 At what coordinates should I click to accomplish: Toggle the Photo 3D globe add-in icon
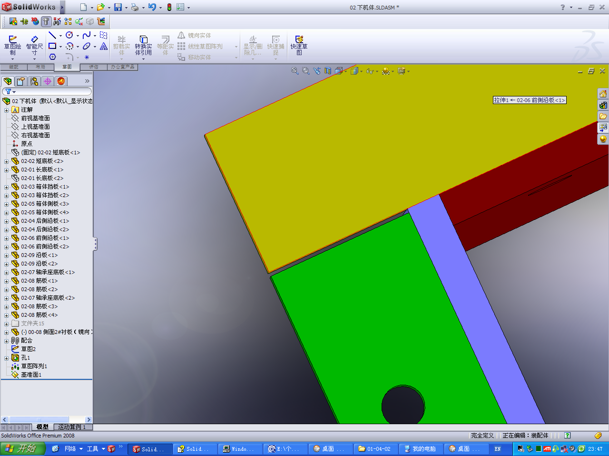point(35,21)
